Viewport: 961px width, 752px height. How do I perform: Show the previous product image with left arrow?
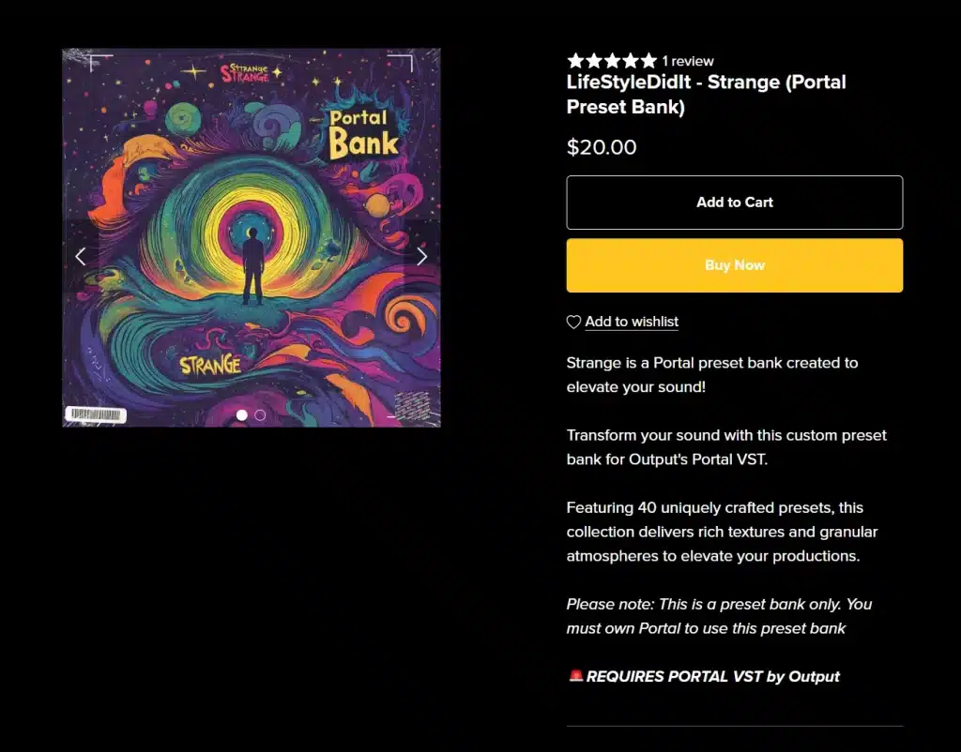point(81,257)
